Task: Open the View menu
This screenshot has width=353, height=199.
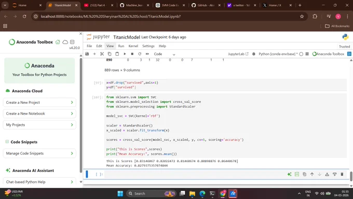Action: pos(110,46)
